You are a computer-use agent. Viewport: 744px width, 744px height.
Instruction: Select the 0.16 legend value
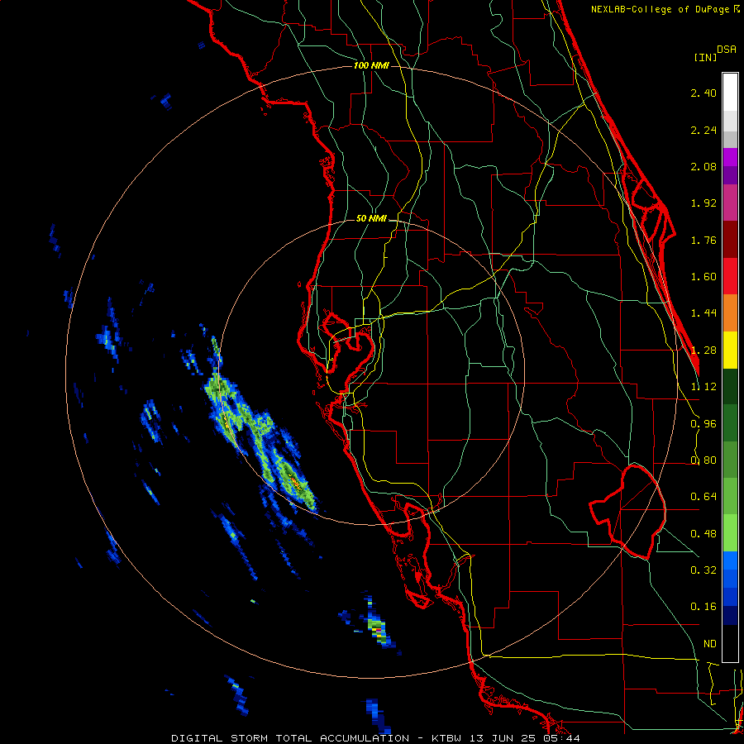point(703,607)
